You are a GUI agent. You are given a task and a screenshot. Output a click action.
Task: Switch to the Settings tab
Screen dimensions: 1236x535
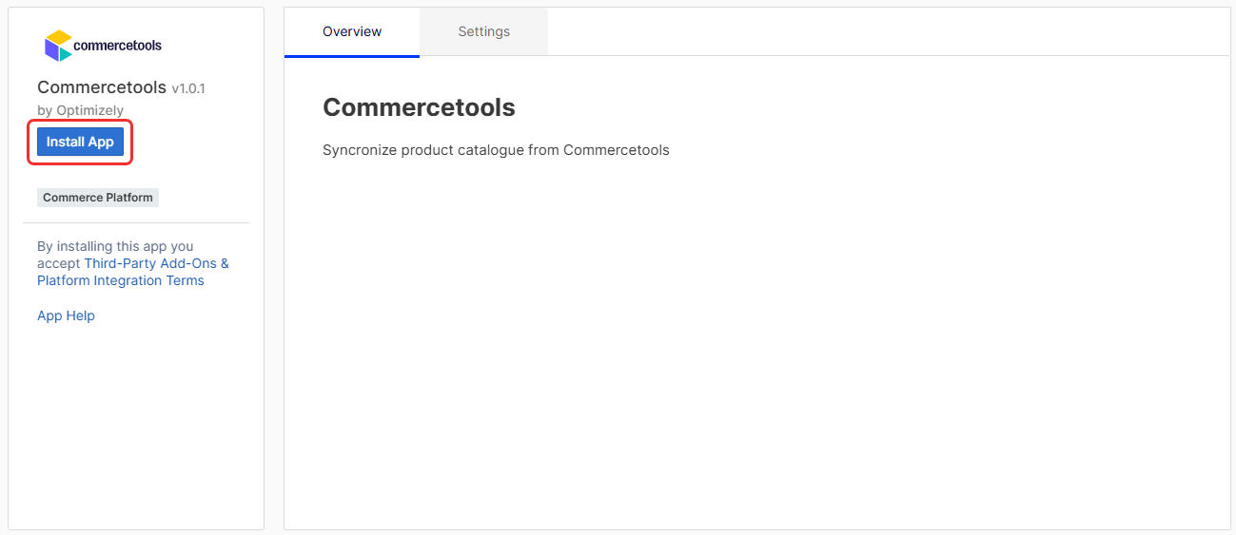click(x=483, y=31)
